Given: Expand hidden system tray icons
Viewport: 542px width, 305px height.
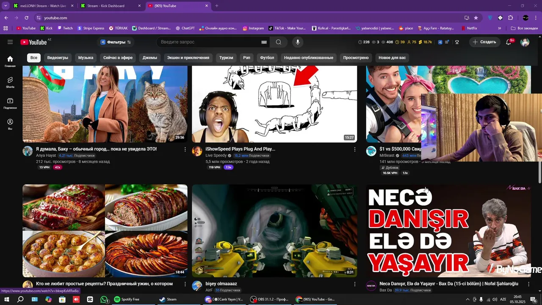Looking at the screenshot, I should [467, 299].
